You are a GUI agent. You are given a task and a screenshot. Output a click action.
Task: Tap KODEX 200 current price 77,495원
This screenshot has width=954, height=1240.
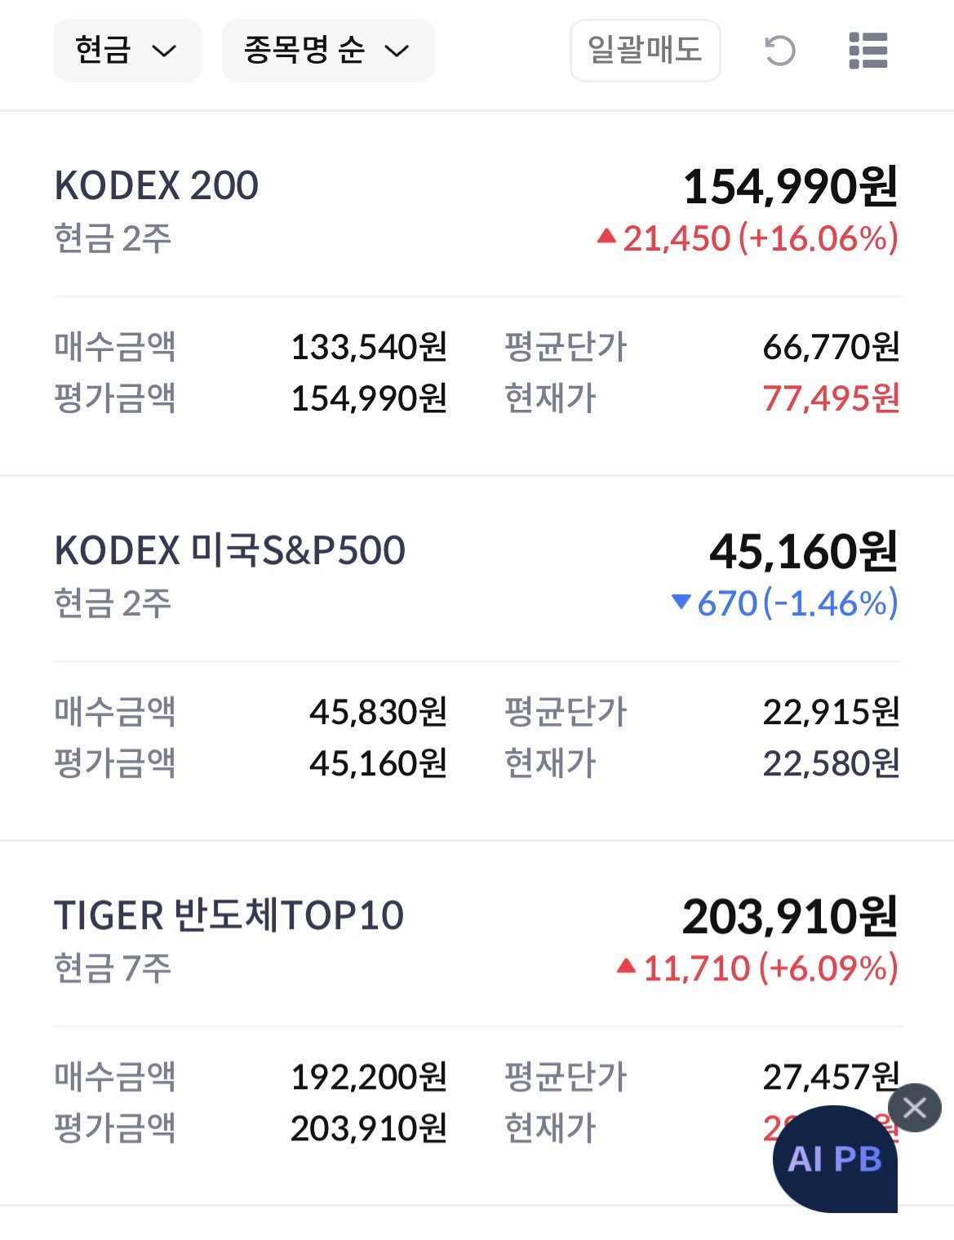click(x=831, y=398)
